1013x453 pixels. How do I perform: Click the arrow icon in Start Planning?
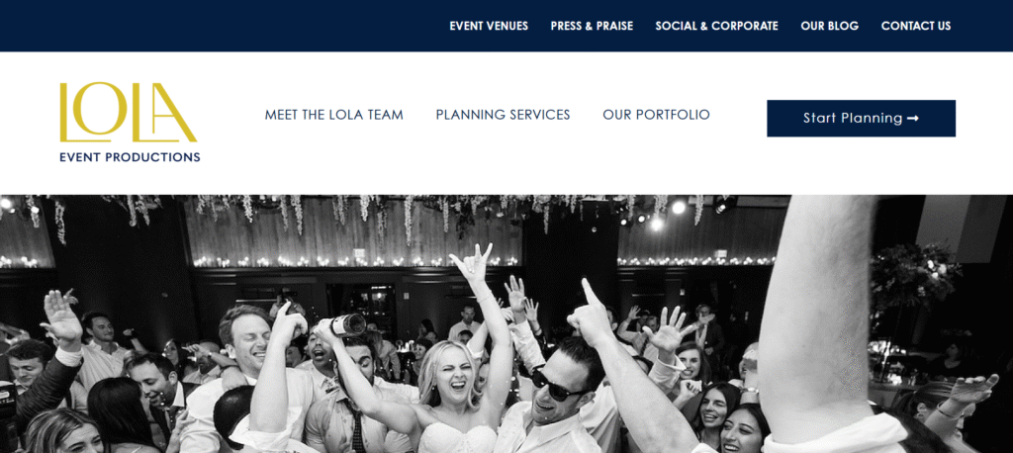913,119
